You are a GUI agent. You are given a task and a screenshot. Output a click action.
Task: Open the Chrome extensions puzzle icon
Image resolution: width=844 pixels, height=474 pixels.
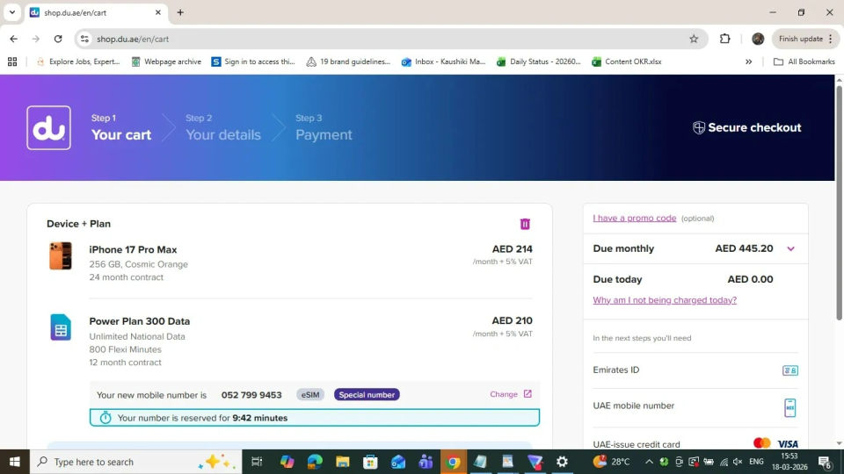pyautogui.click(x=725, y=39)
